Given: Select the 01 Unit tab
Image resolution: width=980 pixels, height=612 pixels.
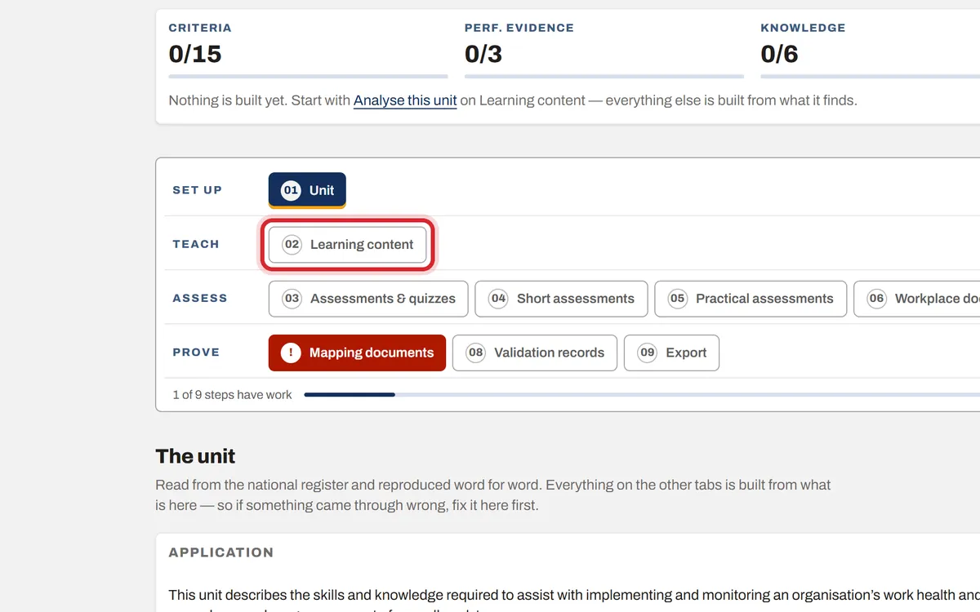Looking at the screenshot, I should (307, 190).
